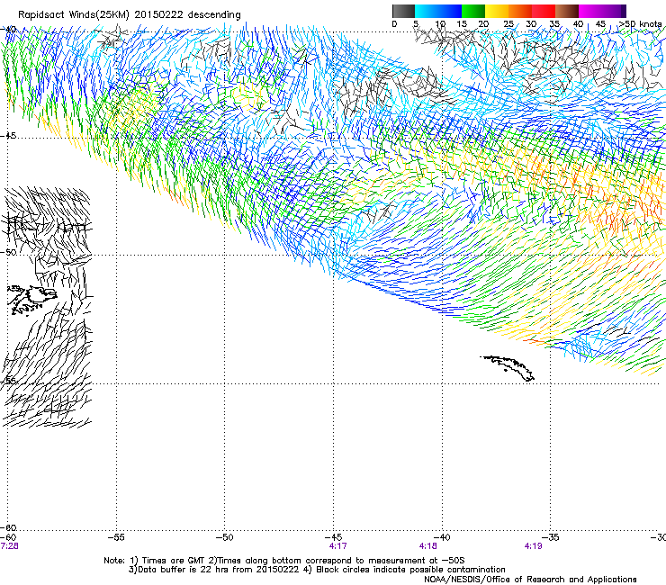The height and width of the screenshot is (585, 666).
Task: Click the yellow 20-25 knots color bar segment
Action: (497, 11)
